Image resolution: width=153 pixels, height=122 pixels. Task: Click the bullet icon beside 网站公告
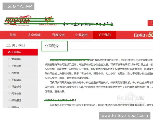[x=9, y=94]
